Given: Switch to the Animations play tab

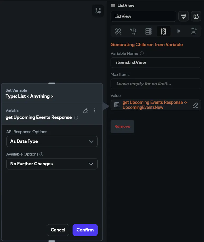Looking at the screenshot, I should (179, 31).
